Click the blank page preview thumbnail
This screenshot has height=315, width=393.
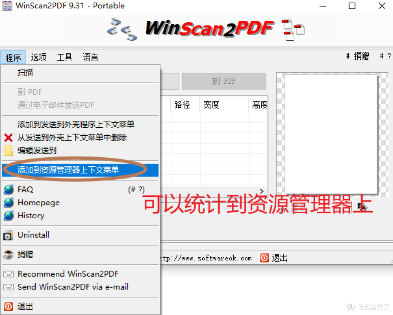click(331, 134)
